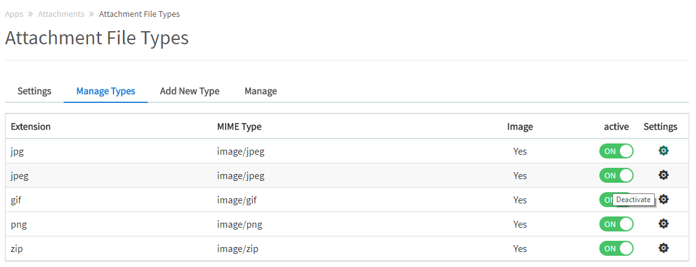Click the gear icon in zip row

click(x=664, y=248)
